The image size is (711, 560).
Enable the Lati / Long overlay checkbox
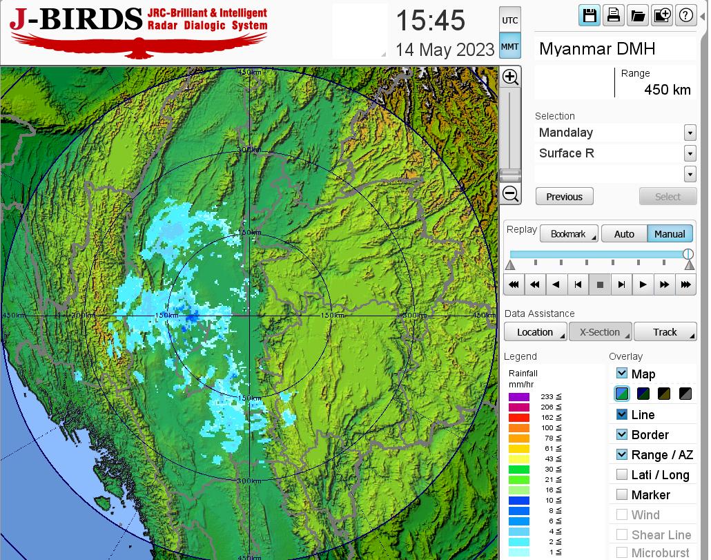(x=622, y=474)
